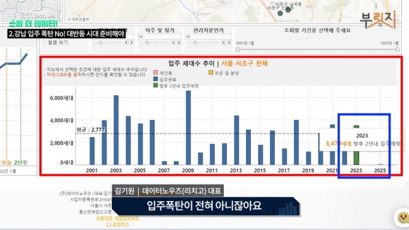
Task: Click the 조회할 기간을 선택해 주세요 heading
Action: pyautogui.click(x=317, y=31)
